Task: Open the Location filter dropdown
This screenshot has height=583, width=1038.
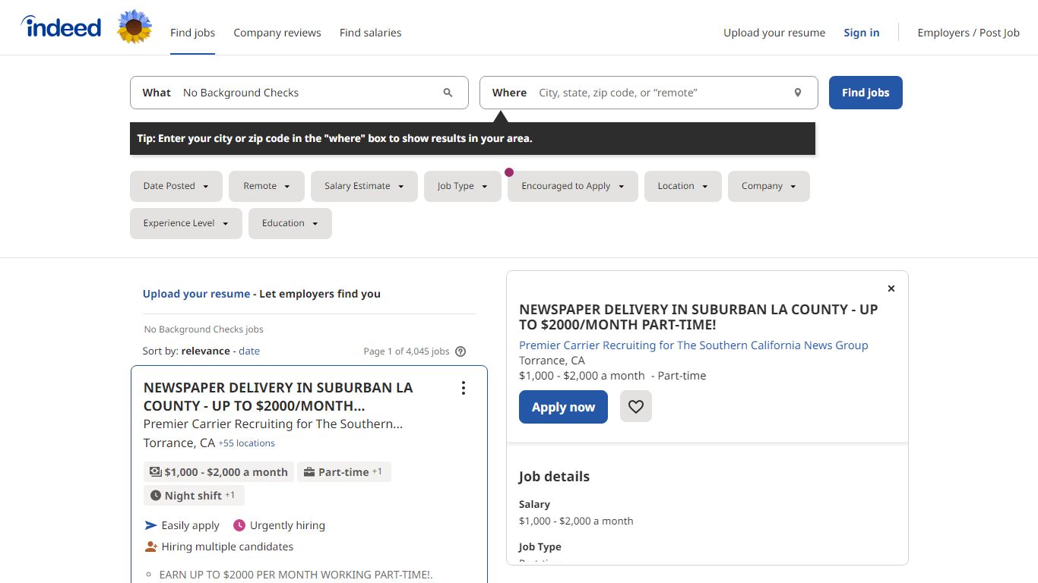Action: (x=683, y=186)
